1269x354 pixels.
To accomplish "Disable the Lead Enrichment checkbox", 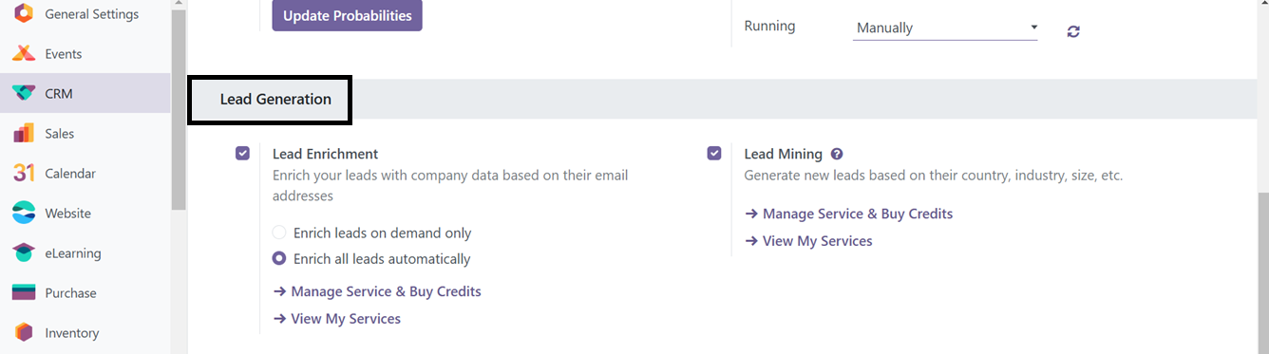I will click(x=242, y=153).
